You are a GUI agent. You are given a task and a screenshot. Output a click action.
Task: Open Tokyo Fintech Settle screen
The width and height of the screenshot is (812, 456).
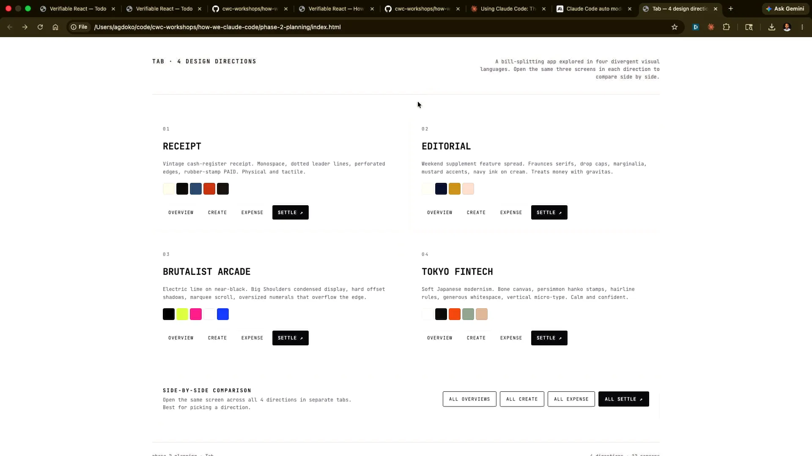[x=549, y=338]
